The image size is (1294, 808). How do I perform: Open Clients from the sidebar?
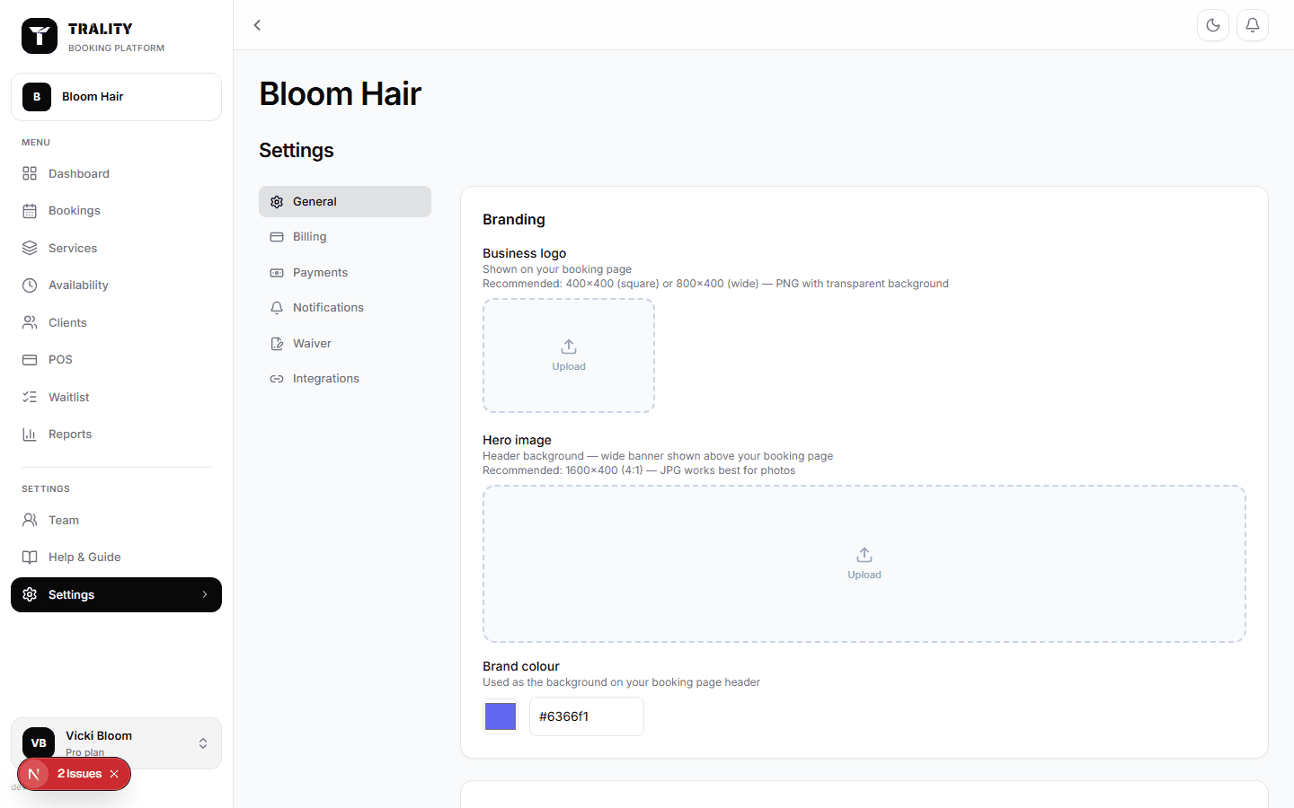pos(116,322)
